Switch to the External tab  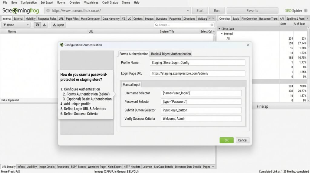click(18, 19)
